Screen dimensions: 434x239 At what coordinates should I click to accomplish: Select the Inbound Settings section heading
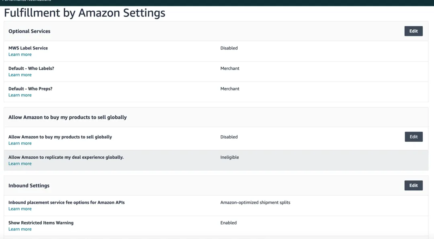29,186
